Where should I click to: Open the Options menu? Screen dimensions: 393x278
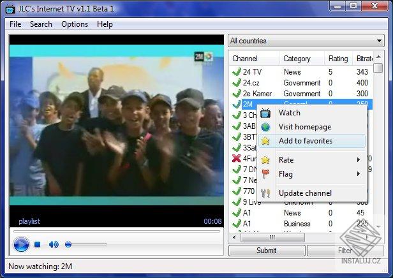(x=75, y=24)
